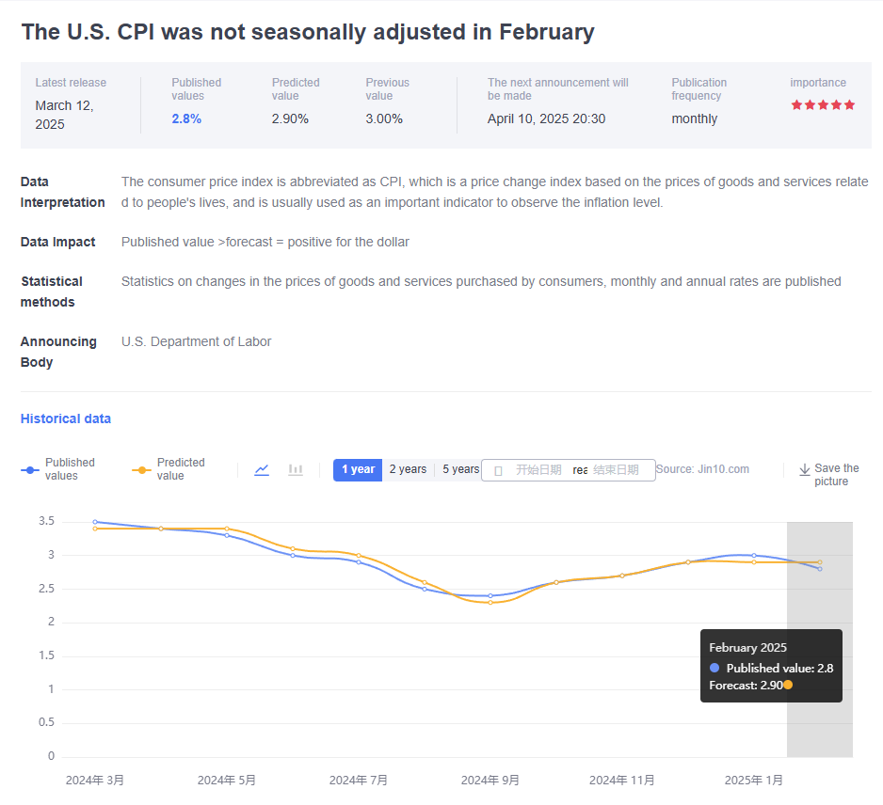Viewport: 883px width, 805px height.
Task: Select the 2 years range tab
Action: [x=408, y=469]
